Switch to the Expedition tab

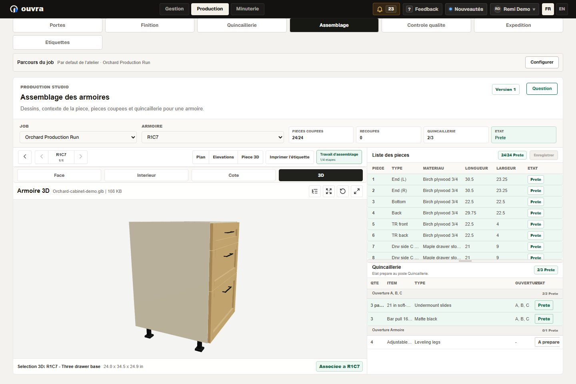[x=518, y=25]
